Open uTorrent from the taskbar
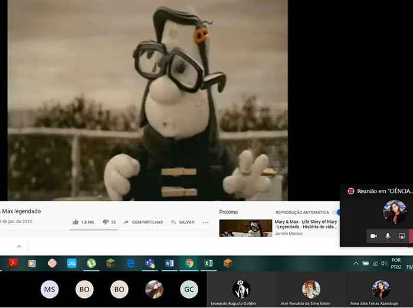 (91, 263)
